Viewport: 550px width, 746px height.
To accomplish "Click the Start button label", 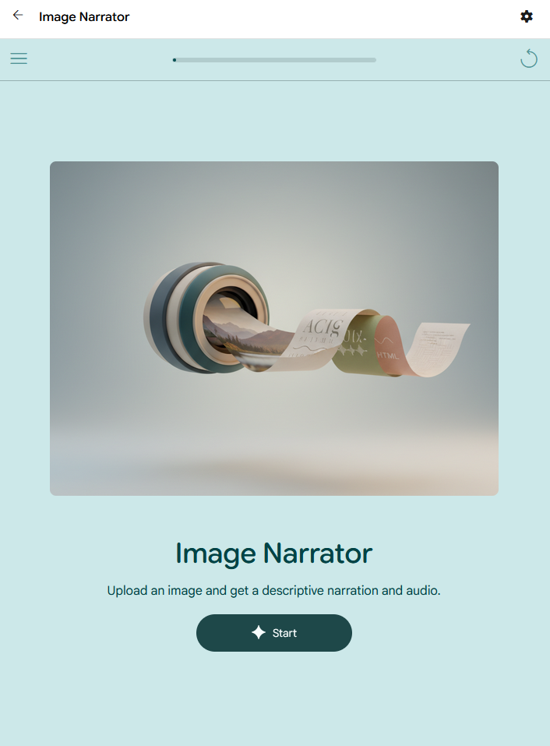I will tap(284, 633).
